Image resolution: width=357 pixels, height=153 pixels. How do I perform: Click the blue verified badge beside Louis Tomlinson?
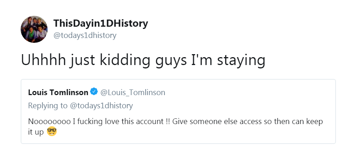tap(94, 92)
